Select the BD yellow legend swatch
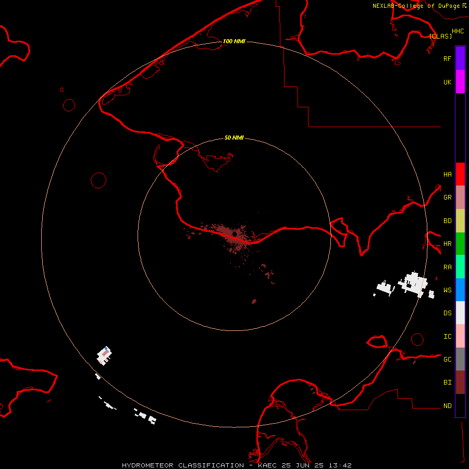 point(460,221)
